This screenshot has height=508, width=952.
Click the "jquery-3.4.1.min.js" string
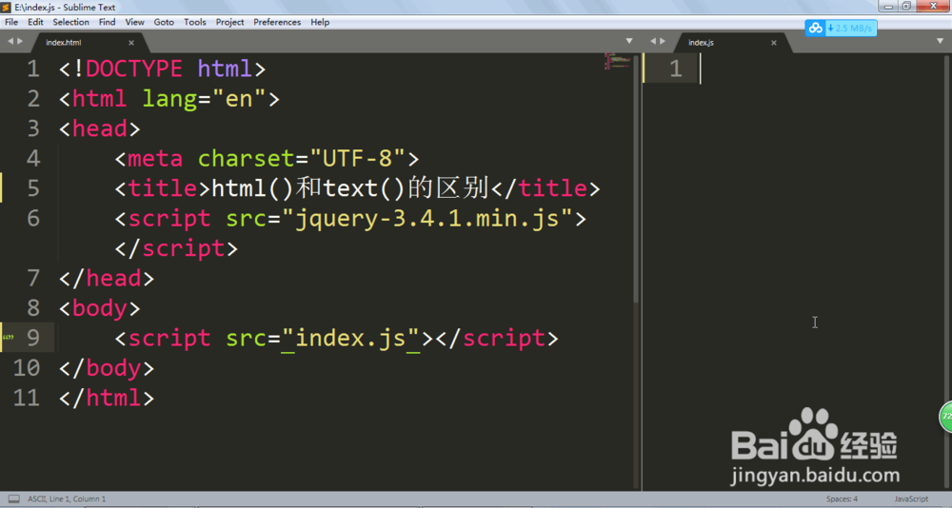(426, 219)
